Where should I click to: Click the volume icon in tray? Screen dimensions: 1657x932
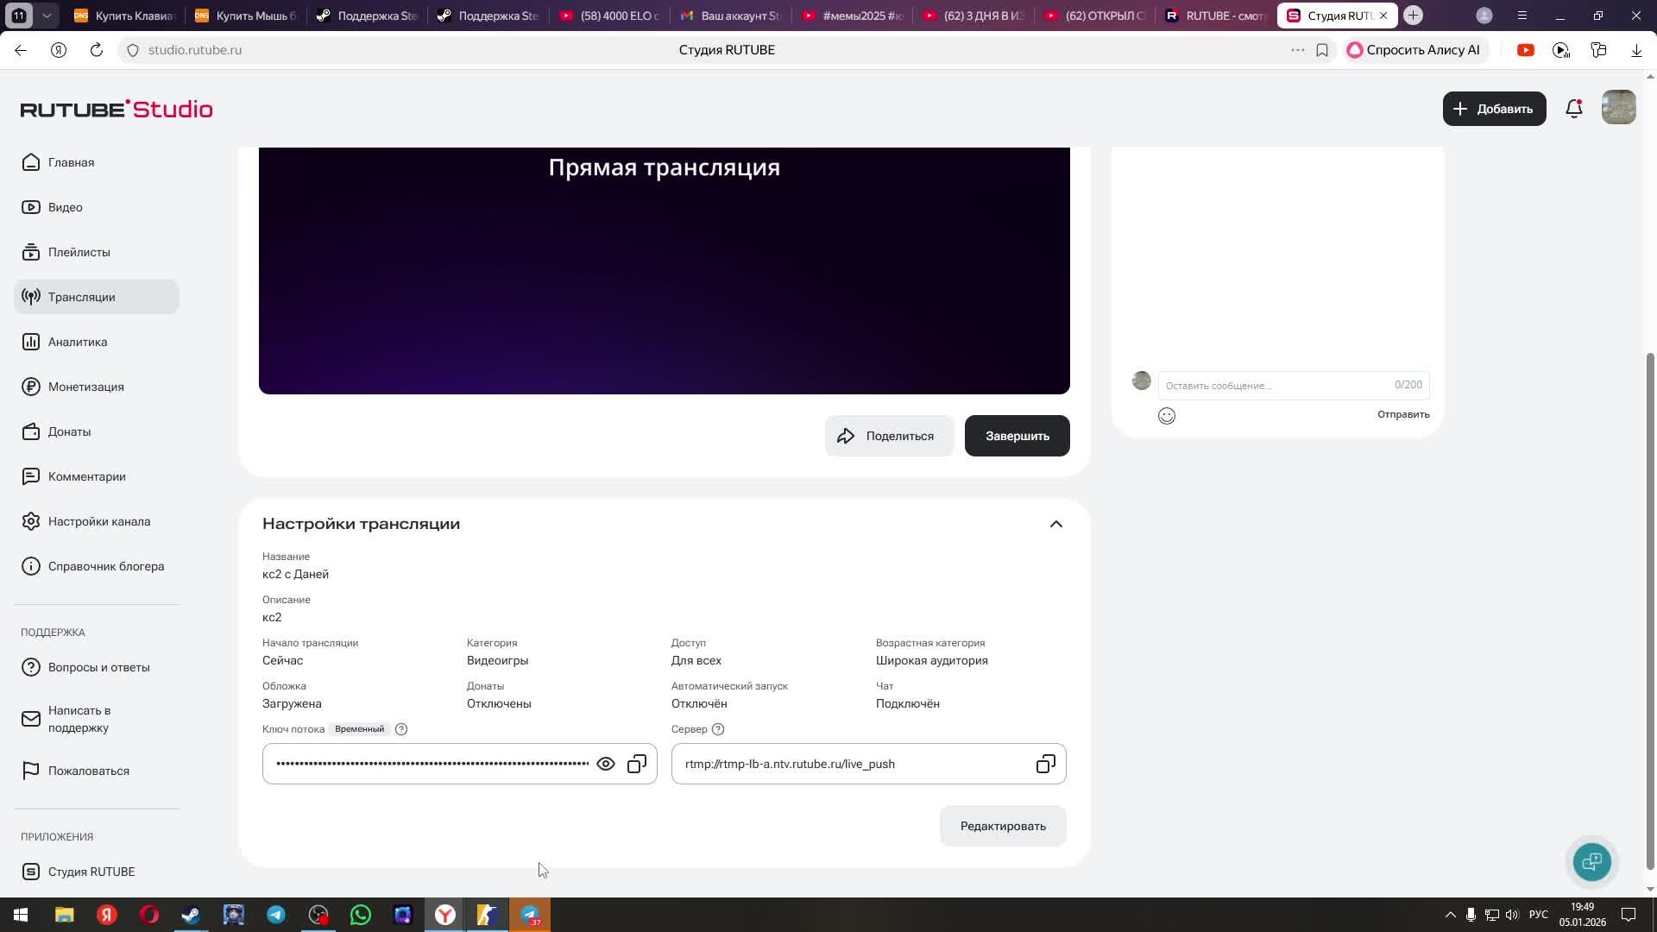click(1512, 915)
